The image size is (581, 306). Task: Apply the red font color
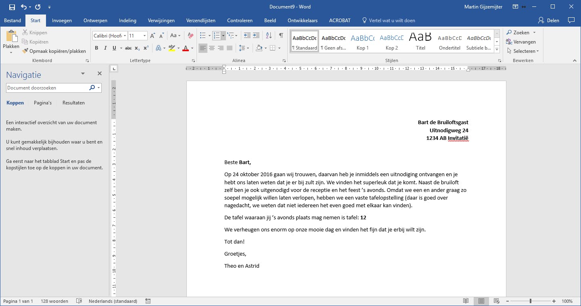[x=186, y=48]
